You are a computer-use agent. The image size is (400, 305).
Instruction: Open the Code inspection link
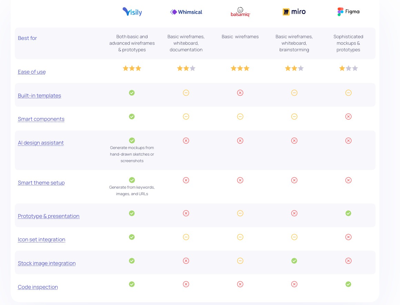[38, 287]
